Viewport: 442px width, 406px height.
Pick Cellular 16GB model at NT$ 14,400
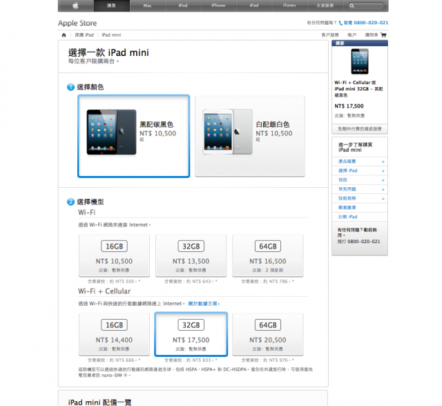pos(114,334)
